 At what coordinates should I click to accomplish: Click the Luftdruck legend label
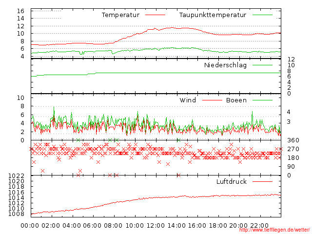point(232,181)
